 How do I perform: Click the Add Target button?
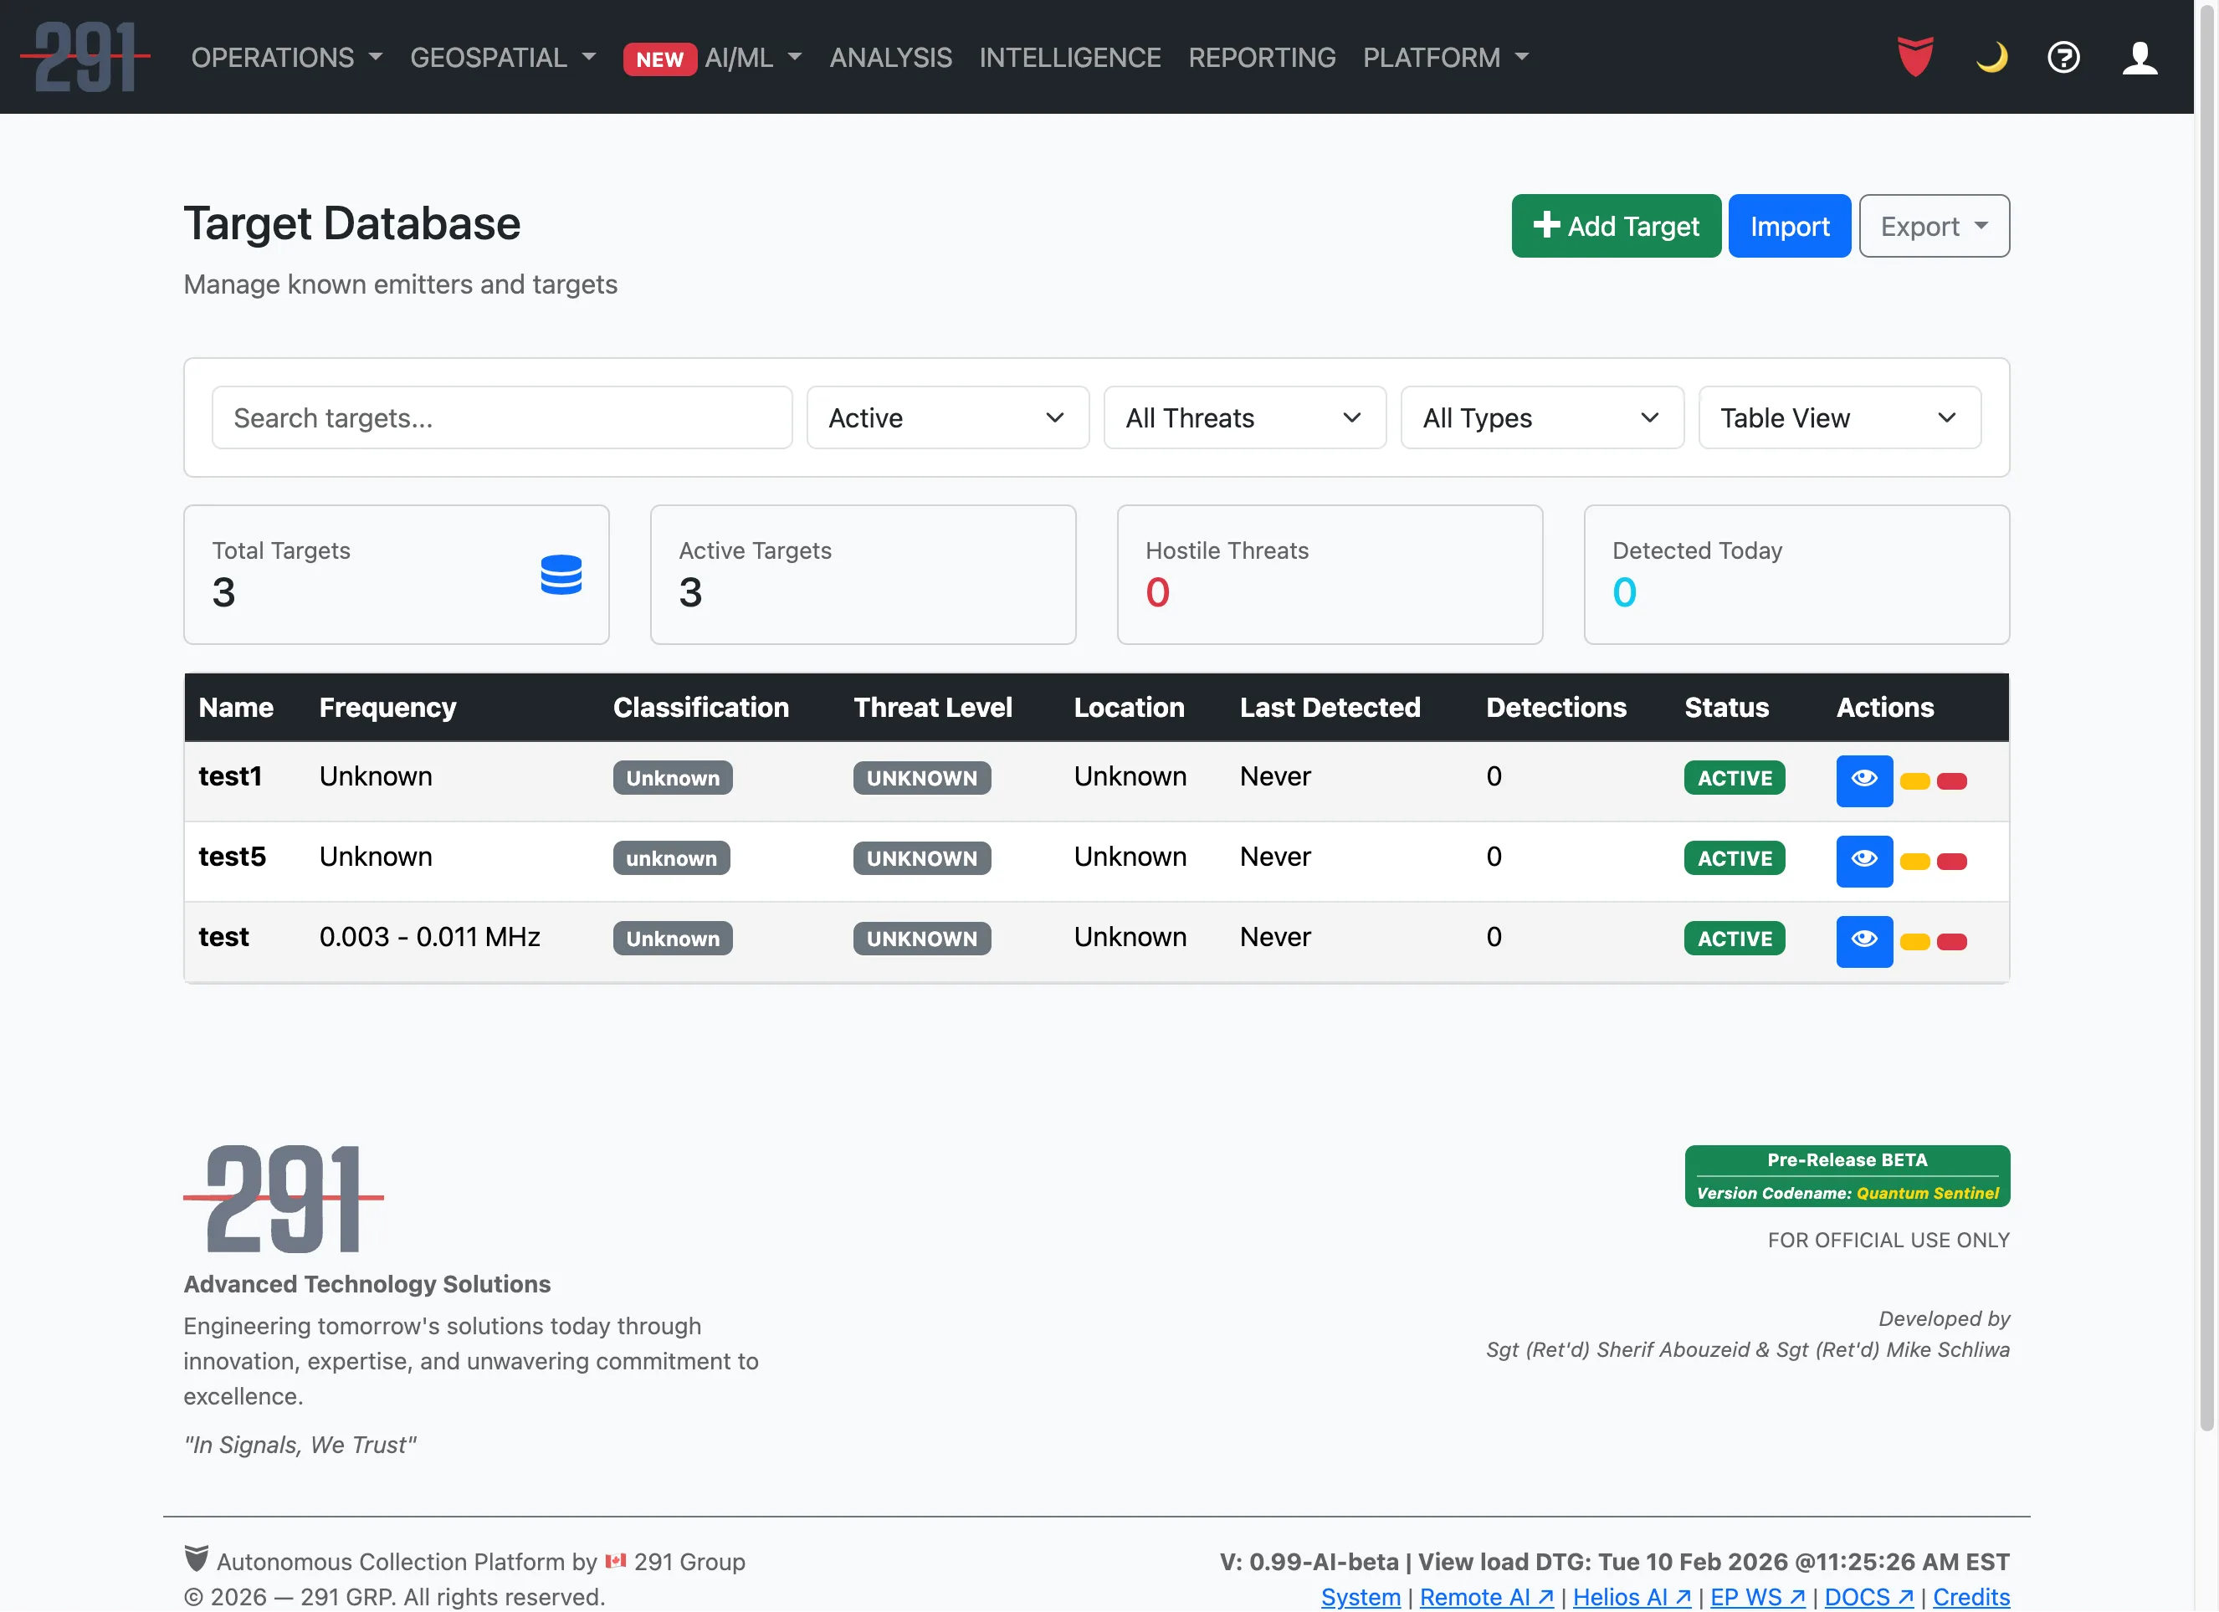coord(1616,225)
